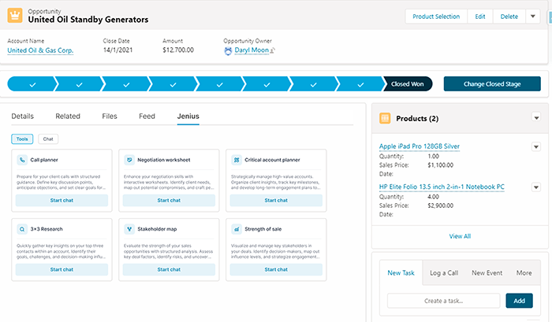Viewport: 552px width, 322px height.
Task: Open HP Elite Folio 13.5 inch Notebook link
Action: [442, 187]
